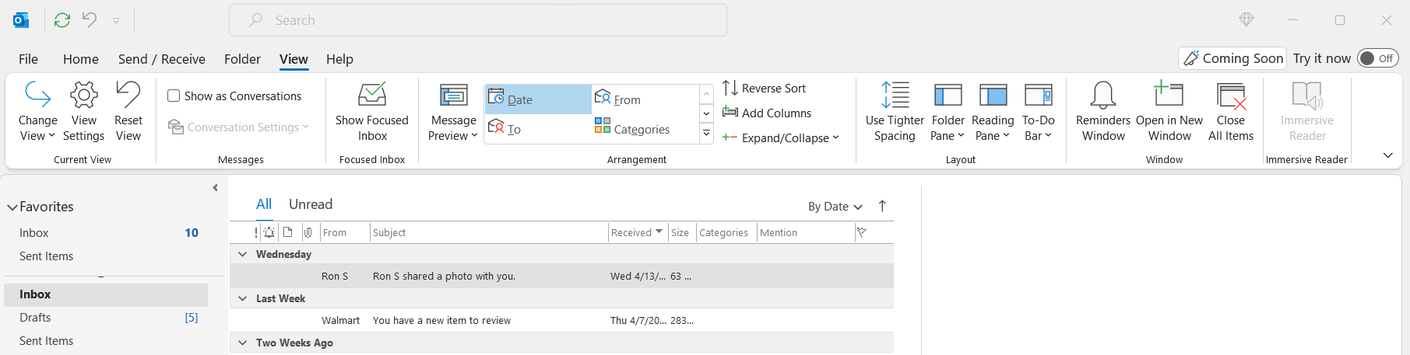
Task: Click the Change View icon
Action: 37,96
